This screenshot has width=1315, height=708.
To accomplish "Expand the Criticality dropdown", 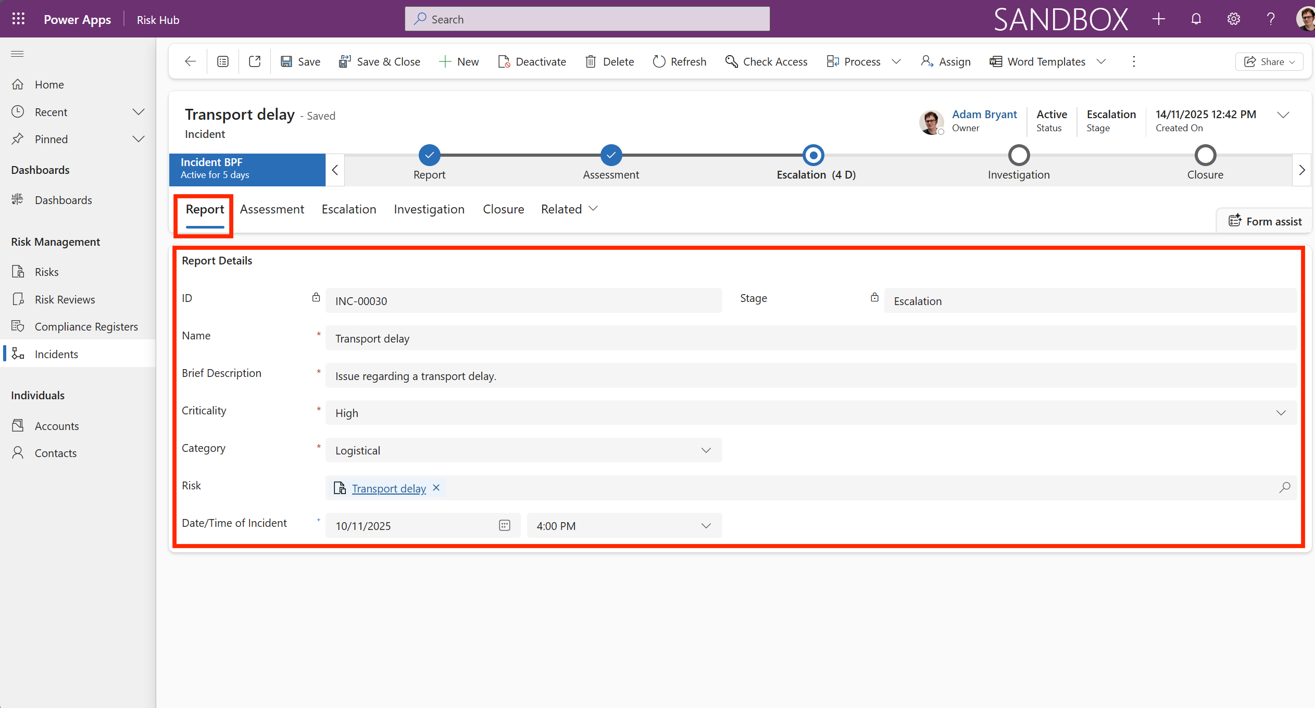I will (x=1281, y=413).
